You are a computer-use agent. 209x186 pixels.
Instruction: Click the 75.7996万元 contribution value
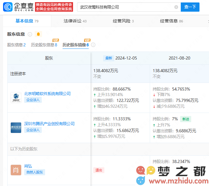(187, 100)
